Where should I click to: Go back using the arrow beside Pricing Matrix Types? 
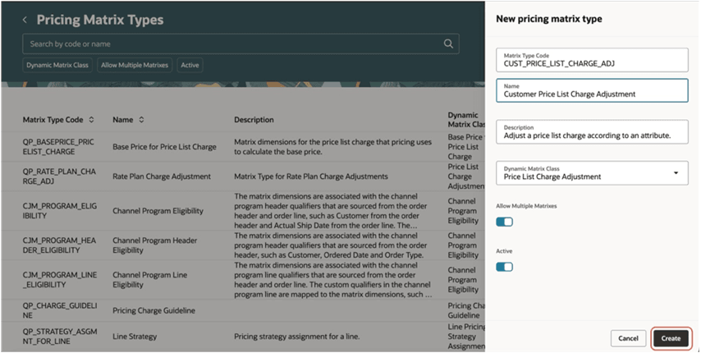coord(25,20)
